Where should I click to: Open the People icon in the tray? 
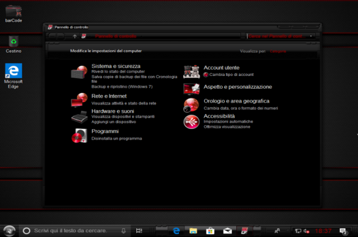tap(277, 231)
